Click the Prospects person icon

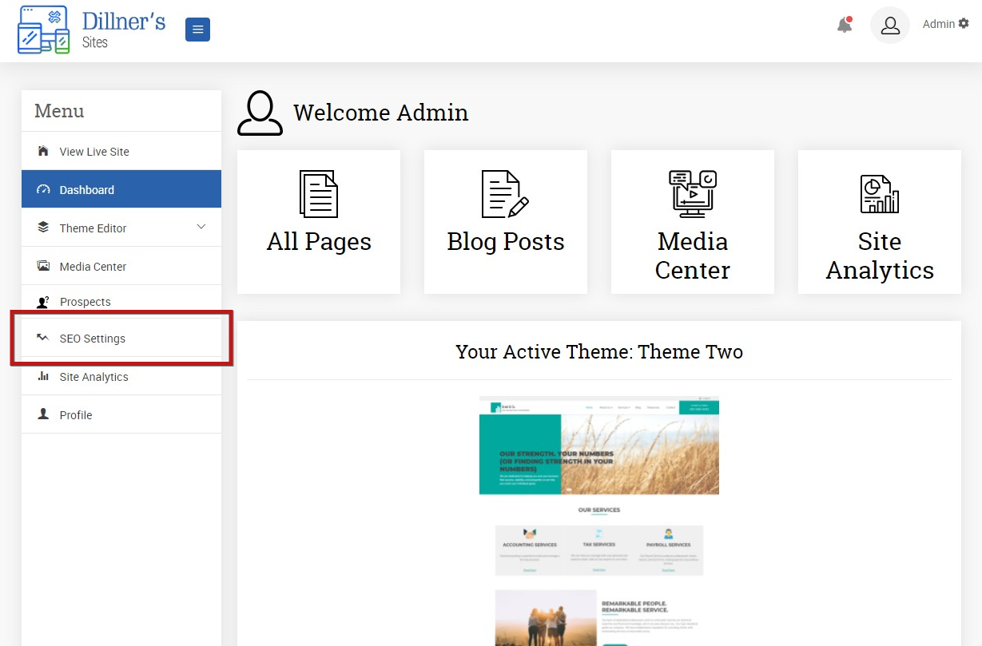point(43,302)
